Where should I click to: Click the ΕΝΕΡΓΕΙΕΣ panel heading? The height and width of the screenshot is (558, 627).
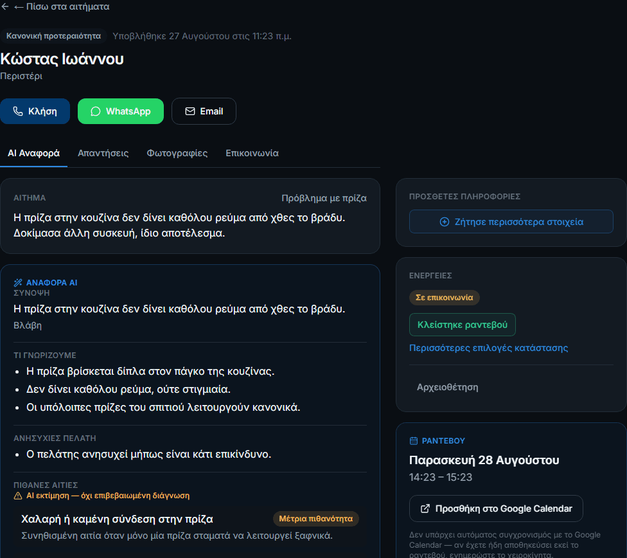click(430, 276)
